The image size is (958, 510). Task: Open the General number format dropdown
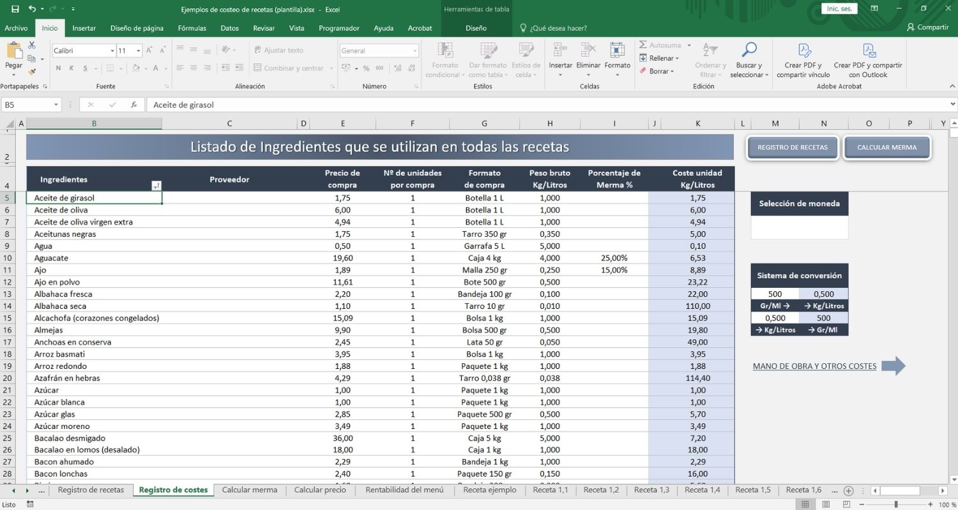coord(414,50)
